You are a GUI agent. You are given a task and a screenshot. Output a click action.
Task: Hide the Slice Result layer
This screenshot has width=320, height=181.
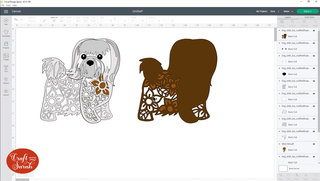tap(314, 144)
